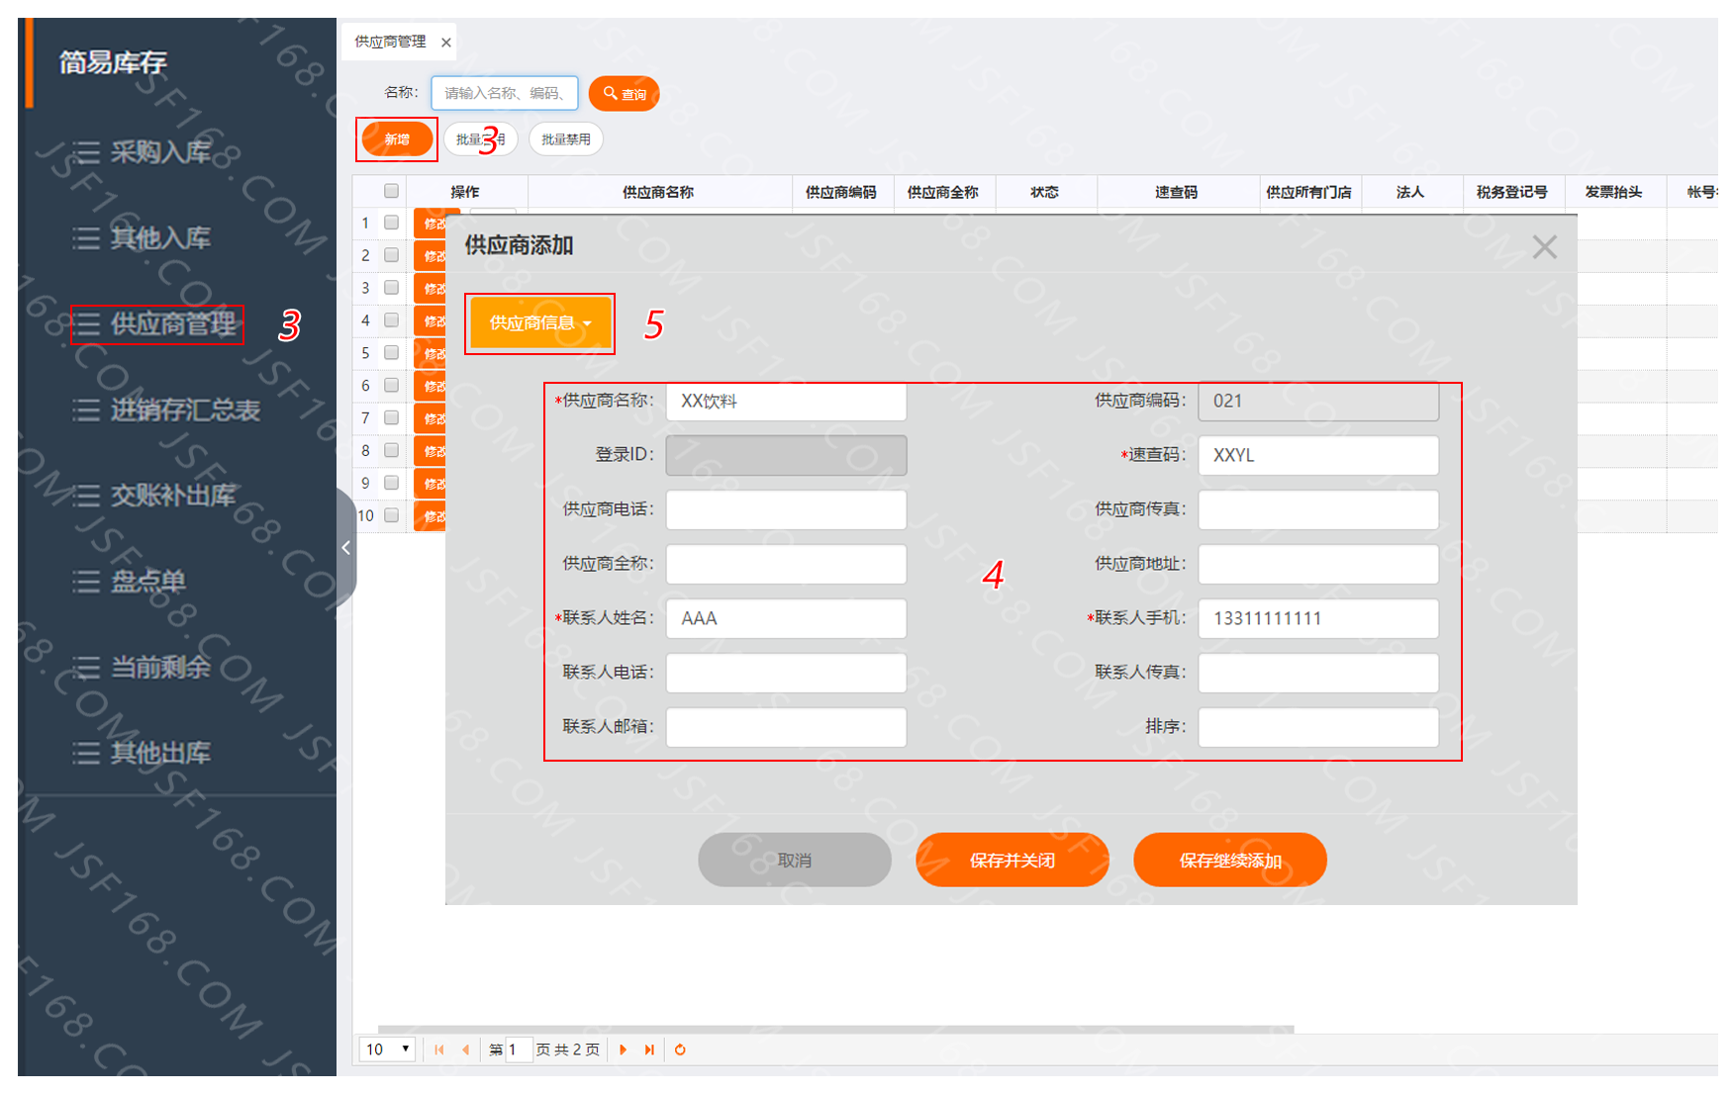Screen dimensions: 1736x1094
Task: Check the row 3 checkbox
Action: point(391,288)
